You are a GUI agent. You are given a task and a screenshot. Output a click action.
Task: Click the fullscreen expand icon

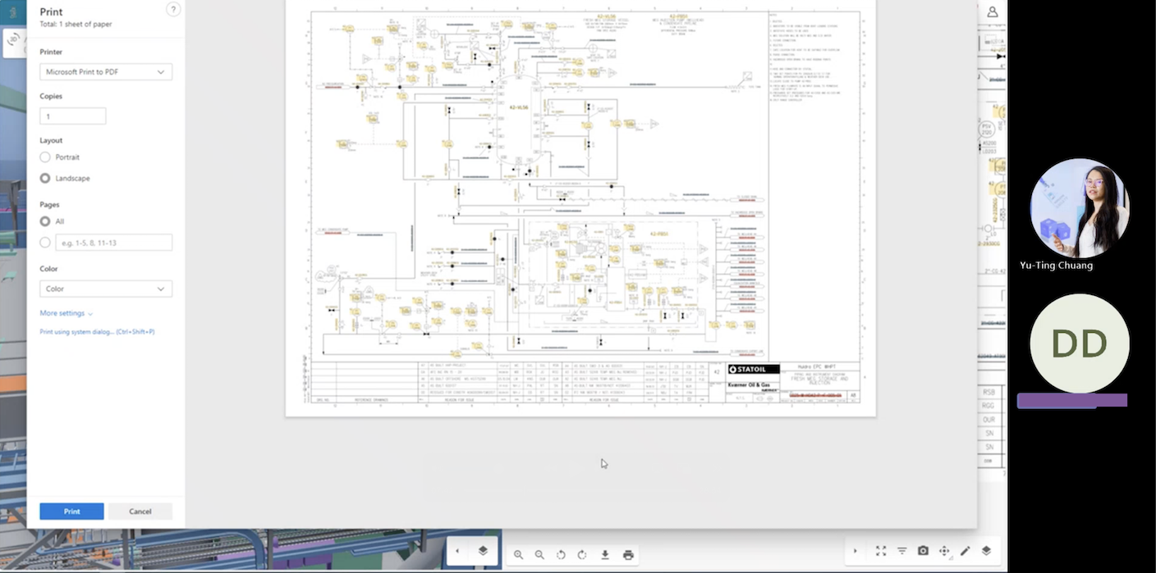881,551
